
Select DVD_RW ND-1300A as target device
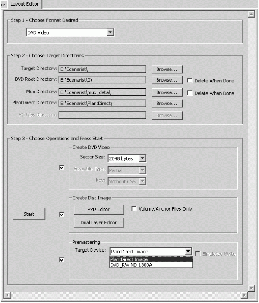pos(151,265)
